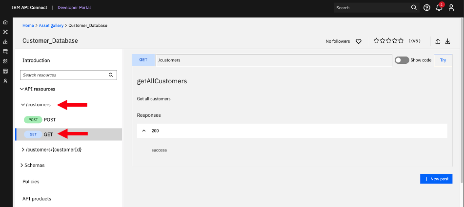Select the GET operation under /customers

point(69,134)
